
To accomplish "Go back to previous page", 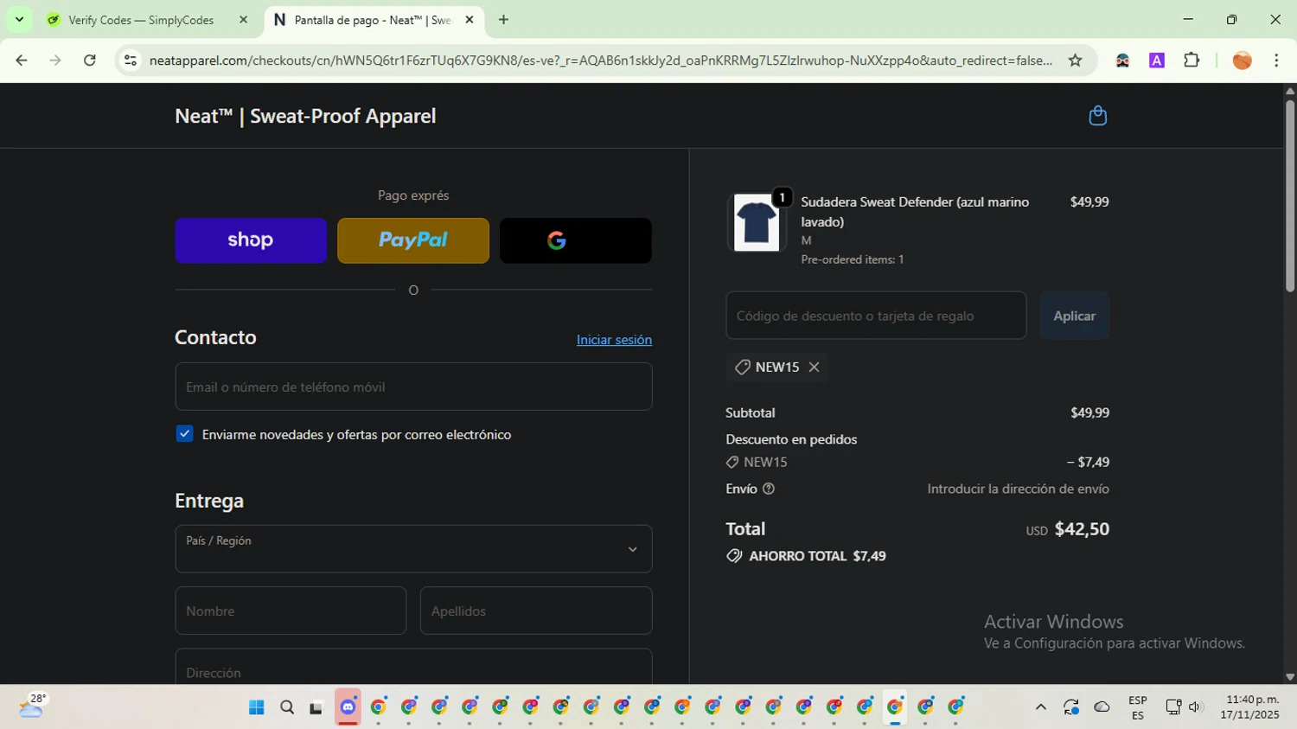I will coord(22,61).
